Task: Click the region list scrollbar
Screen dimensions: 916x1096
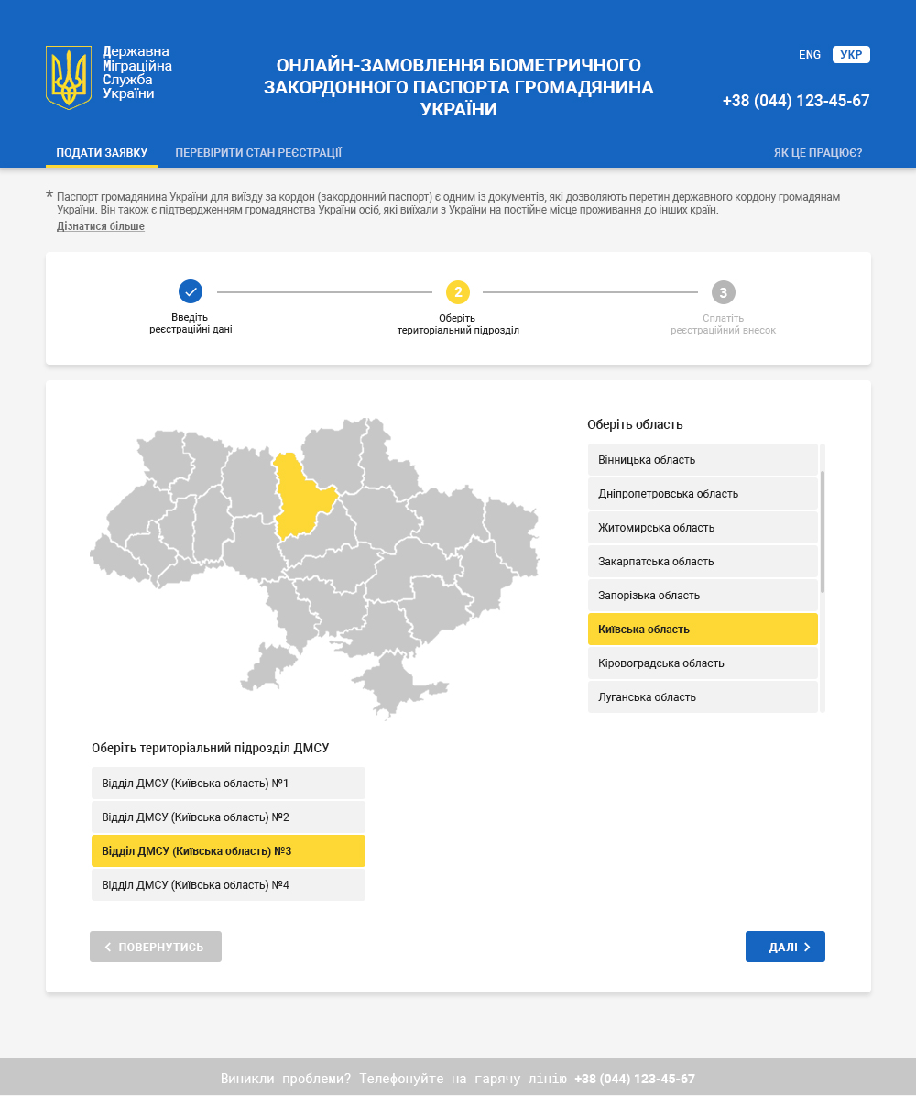Action: click(x=823, y=532)
